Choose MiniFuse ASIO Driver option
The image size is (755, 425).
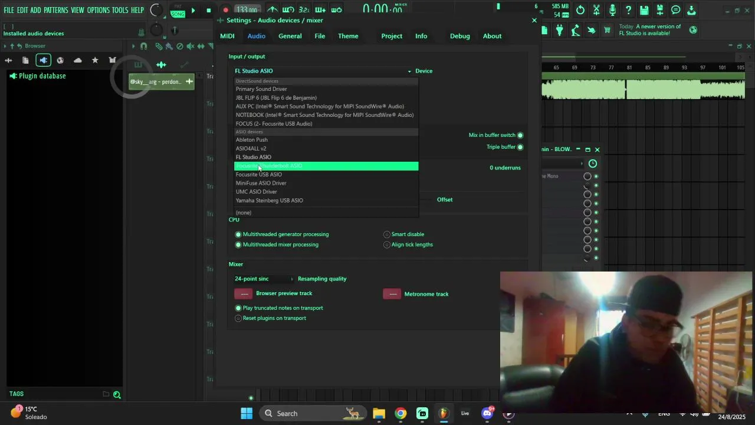326,183
